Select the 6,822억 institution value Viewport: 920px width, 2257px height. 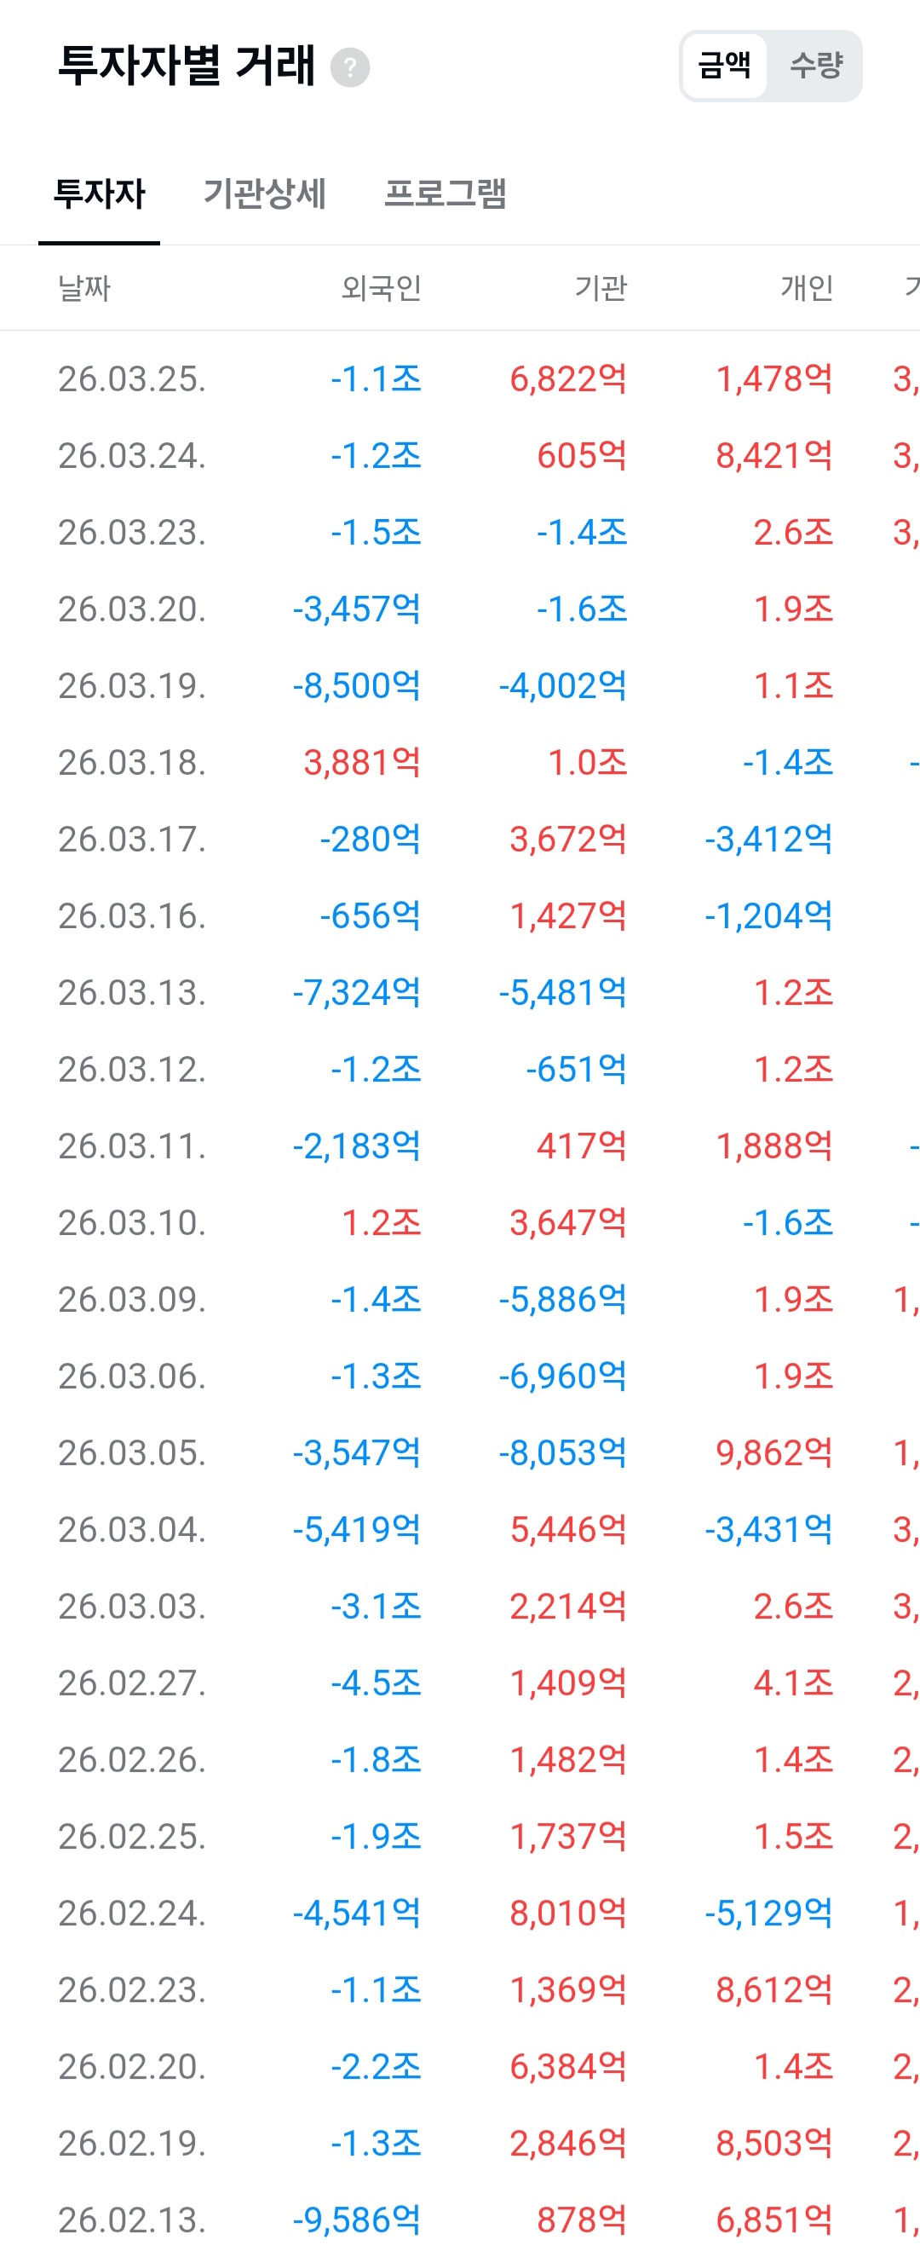(x=568, y=378)
